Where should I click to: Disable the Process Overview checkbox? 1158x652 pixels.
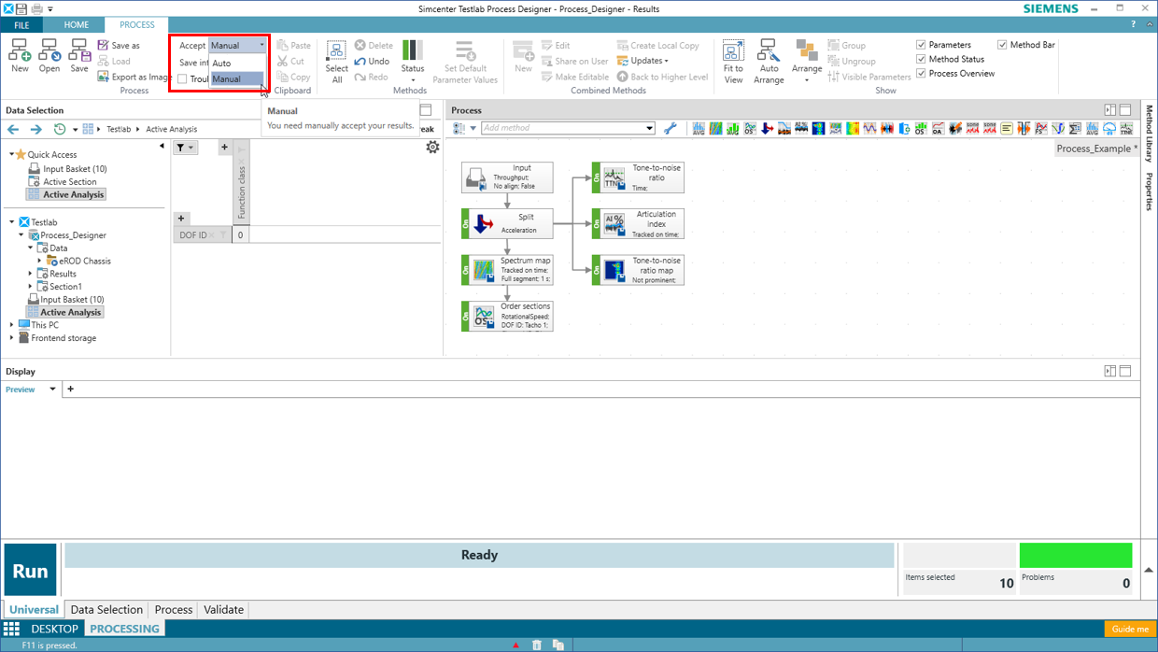pos(921,74)
